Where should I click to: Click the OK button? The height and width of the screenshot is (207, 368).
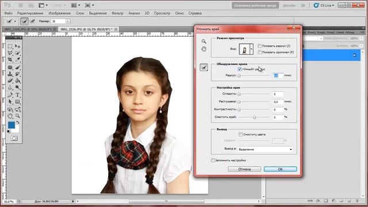point(280,169)
